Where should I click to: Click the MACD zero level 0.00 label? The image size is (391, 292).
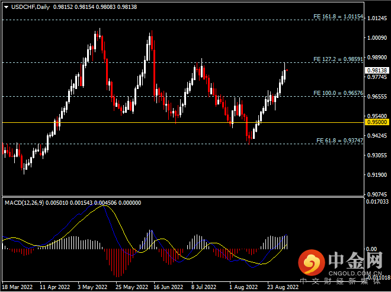coord(371,249)
